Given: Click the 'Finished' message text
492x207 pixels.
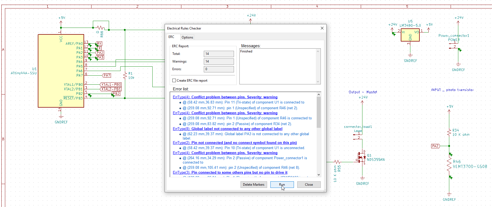Looking at the screenshot, I should pos(246,51).
